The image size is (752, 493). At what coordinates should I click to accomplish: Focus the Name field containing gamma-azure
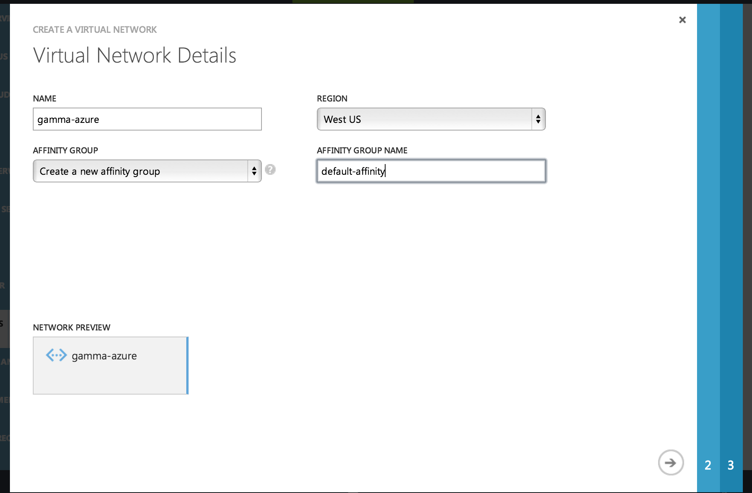click(147, 119)
